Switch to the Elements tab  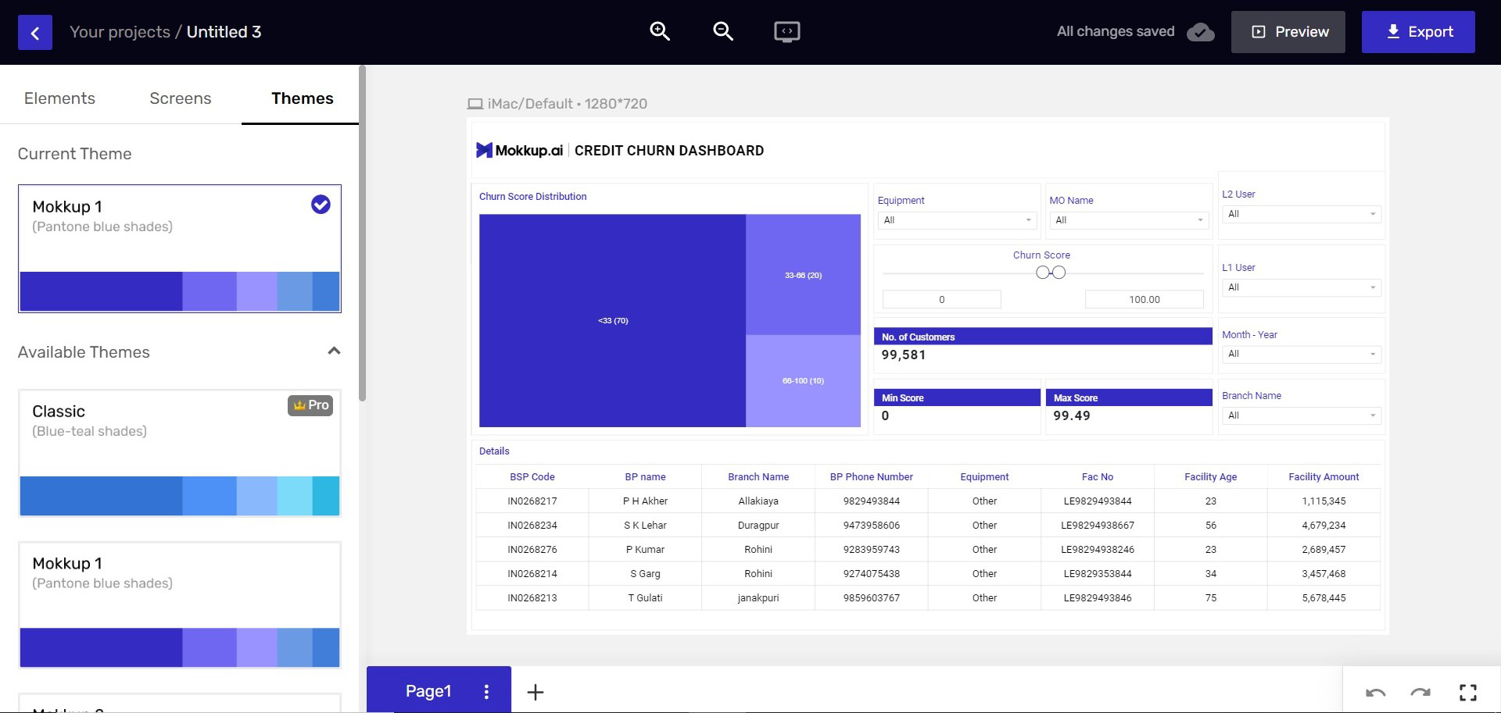point(59,98)
